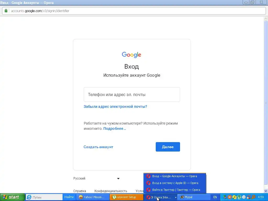Expand the Opera taskbar group arrow
Image resolution: width=268 pixels, height=201 pixels.
(176, 197)
